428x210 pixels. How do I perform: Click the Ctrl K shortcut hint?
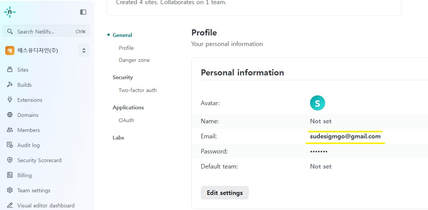pyautogui.click(x=81, y=32)
